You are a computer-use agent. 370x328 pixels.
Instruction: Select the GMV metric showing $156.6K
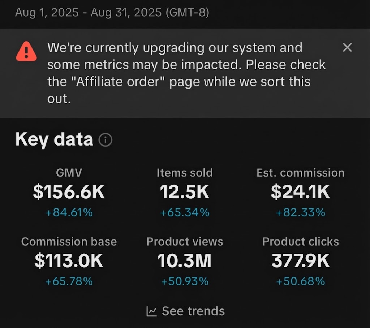point(69,191)
